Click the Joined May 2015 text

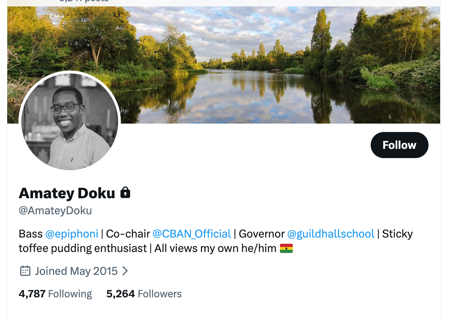tap(76, 271)
